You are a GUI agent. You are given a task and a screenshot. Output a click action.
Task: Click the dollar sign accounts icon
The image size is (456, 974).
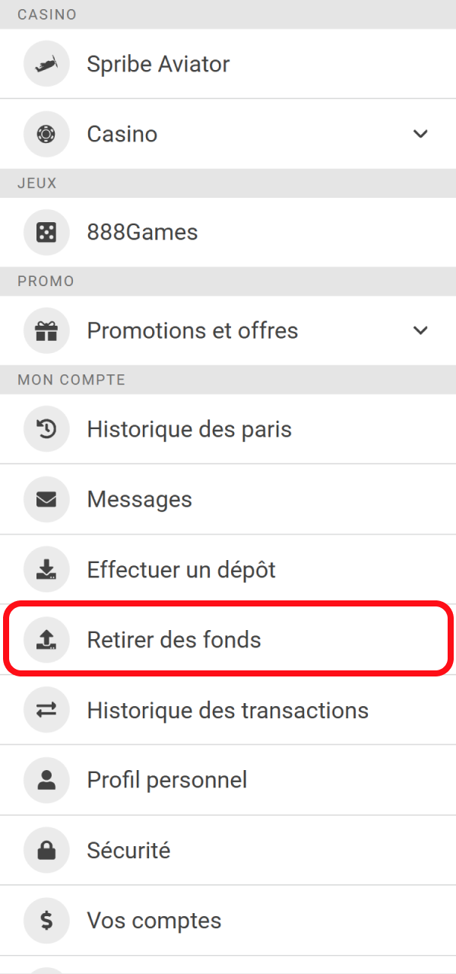click(46, 921)
